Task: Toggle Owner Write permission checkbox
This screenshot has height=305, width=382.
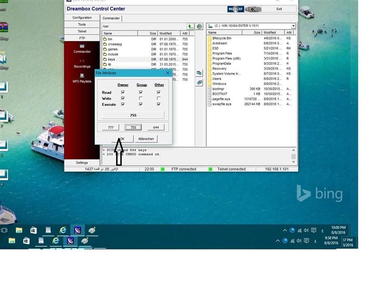Action: tap(123, 98)
